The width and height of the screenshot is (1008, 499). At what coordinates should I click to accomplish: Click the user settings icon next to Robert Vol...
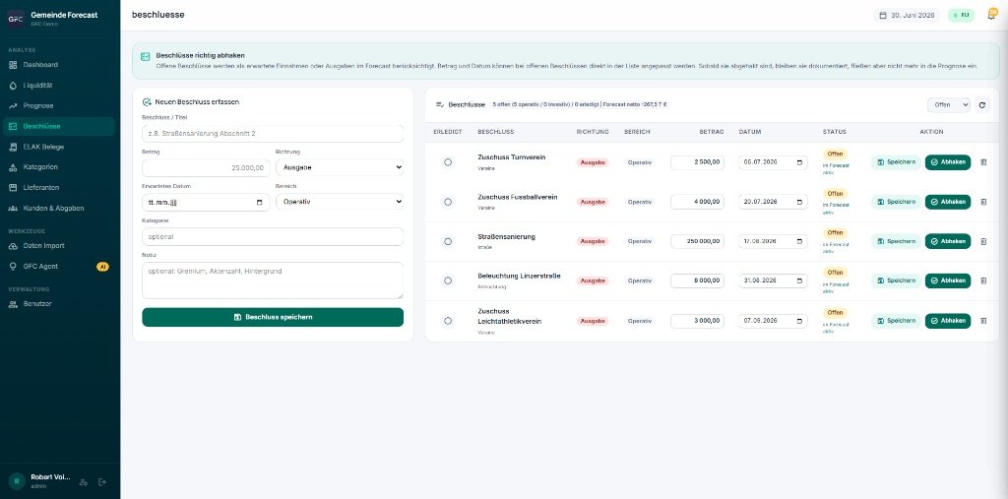pos(83,481)
